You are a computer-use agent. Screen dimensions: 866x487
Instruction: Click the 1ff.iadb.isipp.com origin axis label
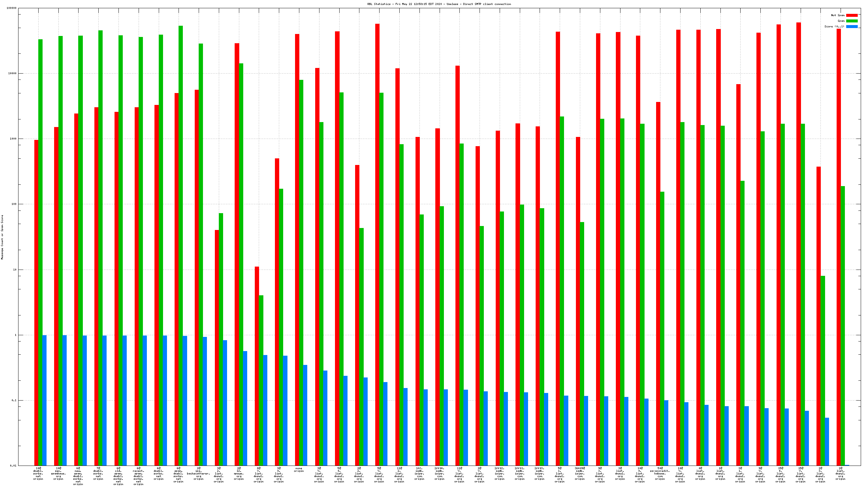[x=419, y=473]
